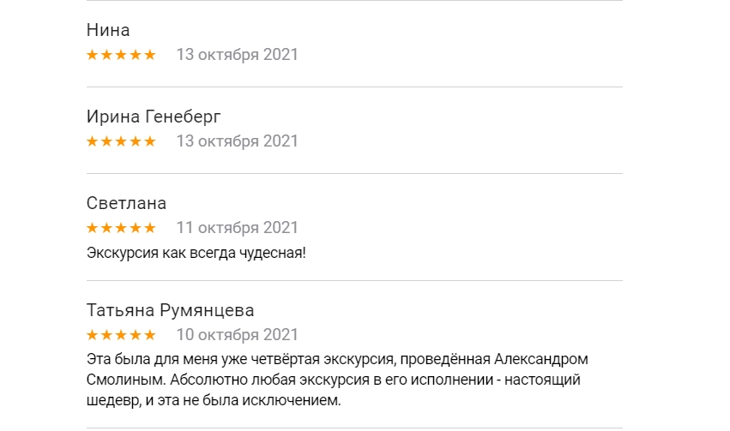Click the date 10 октября 2021

238,334
